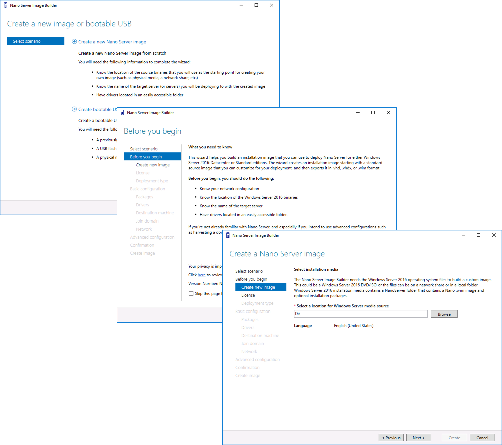
Task: Select Before you begin step in front window
Action: 251,279
